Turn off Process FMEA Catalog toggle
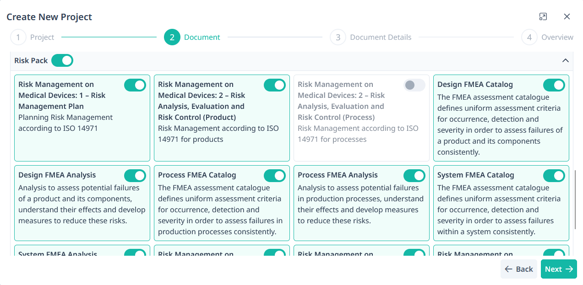 point(275,176)
